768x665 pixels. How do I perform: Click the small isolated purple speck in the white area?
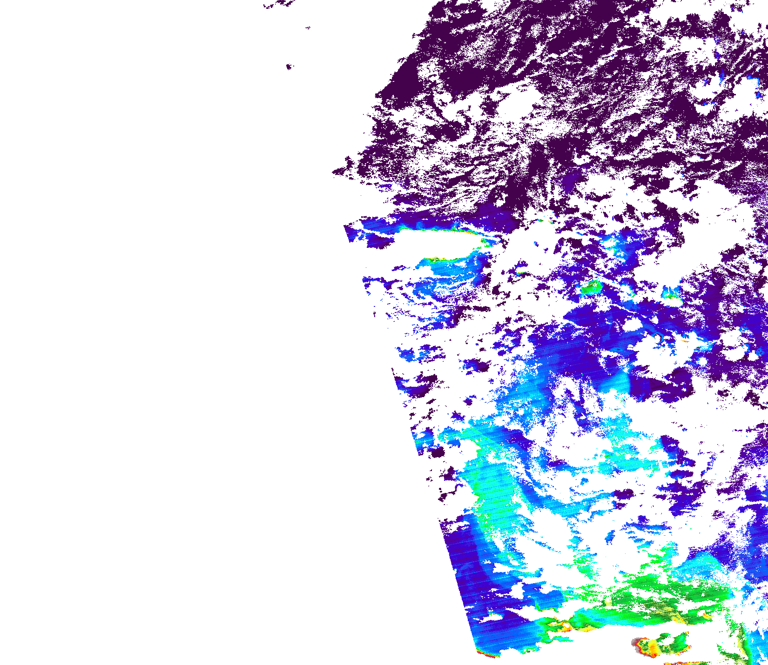(290, 66)
